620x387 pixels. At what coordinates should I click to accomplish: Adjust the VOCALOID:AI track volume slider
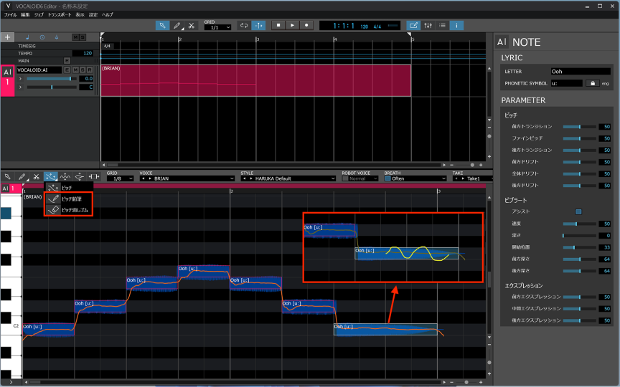coord(52,79)
